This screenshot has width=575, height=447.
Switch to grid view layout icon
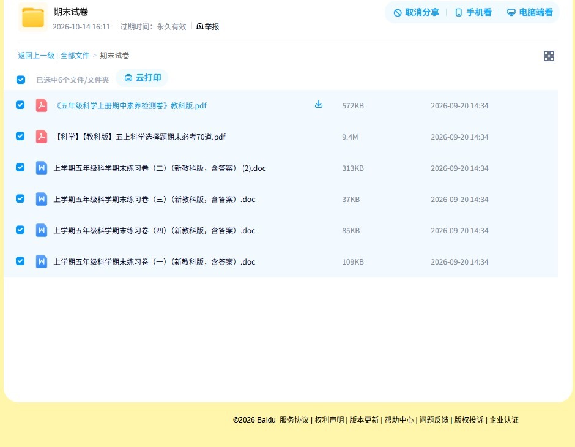pos(549,56)
